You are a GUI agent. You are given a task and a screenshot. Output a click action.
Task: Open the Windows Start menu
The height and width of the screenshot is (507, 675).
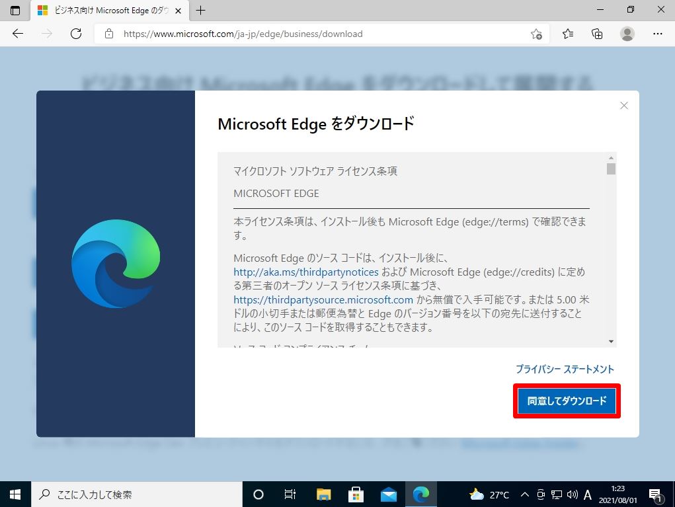15,494
